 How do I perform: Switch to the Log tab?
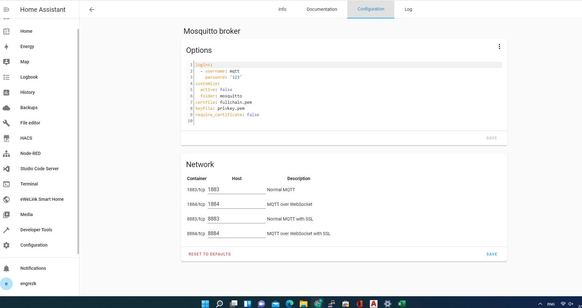tap(408, 9)
